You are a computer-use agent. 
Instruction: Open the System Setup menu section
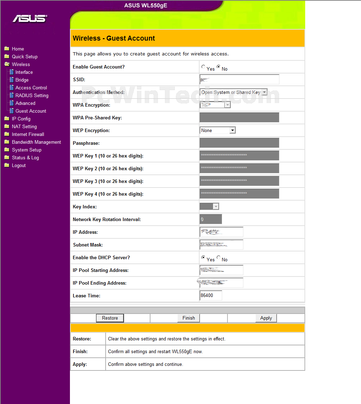tap(26, 150)
